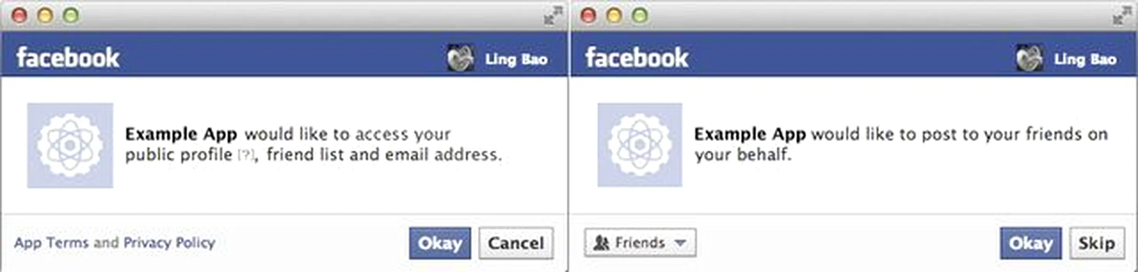Click Okay to allow posting on your behalf

click(x=1031, y=243)
